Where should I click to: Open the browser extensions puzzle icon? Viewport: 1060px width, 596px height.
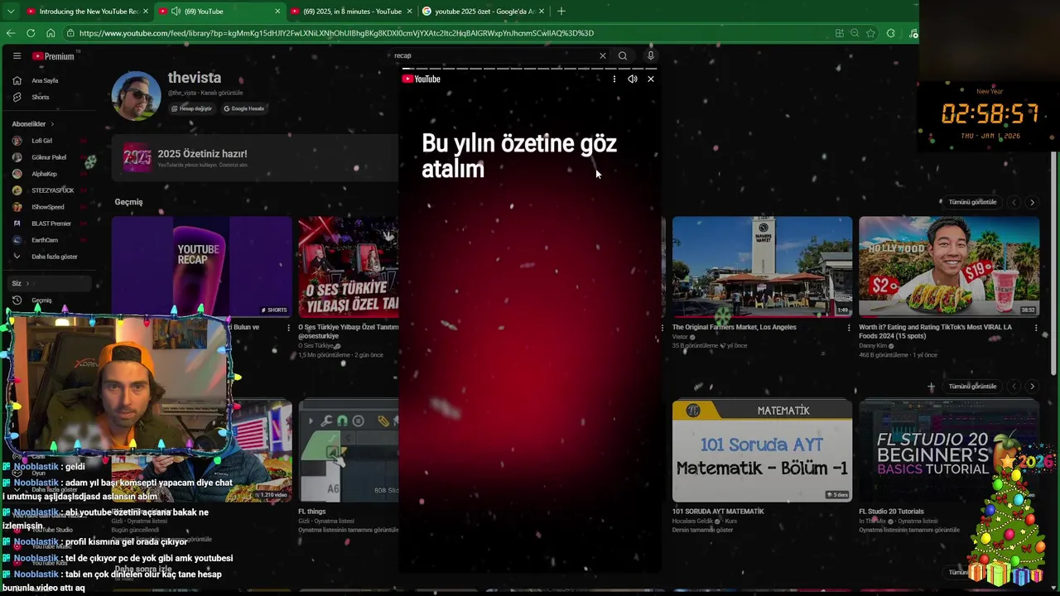pos(890,33)
